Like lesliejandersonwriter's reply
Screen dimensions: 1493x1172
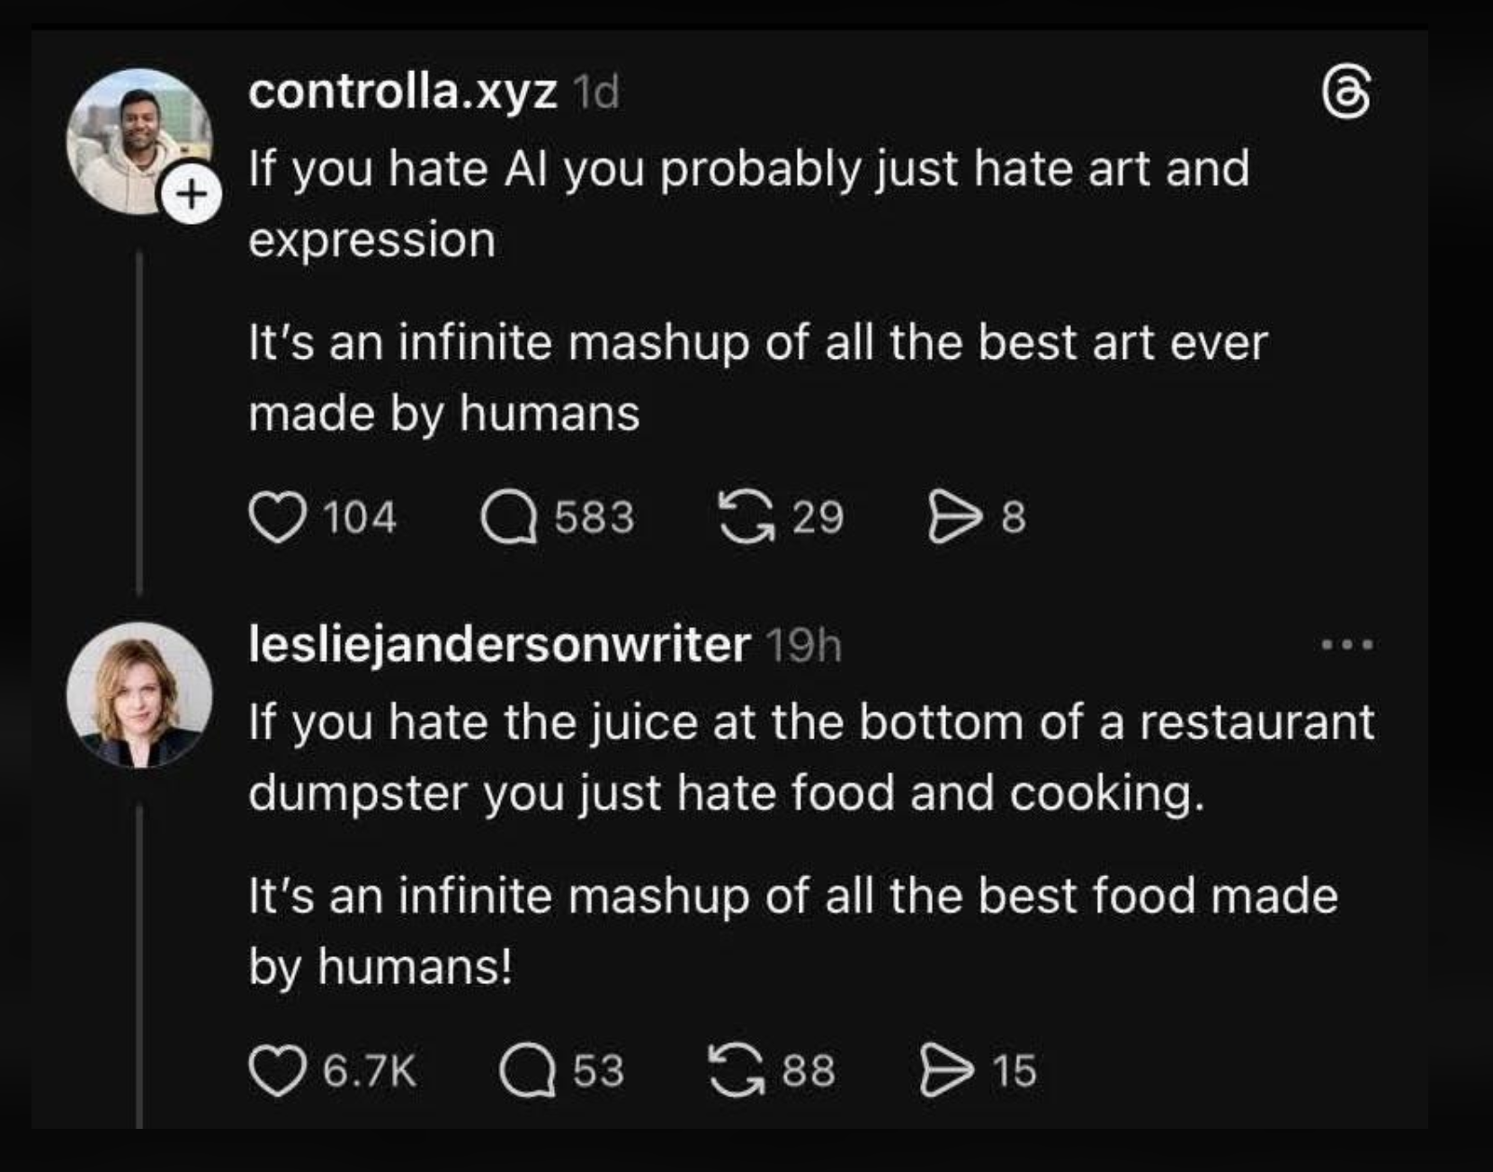click(276, 1071)
